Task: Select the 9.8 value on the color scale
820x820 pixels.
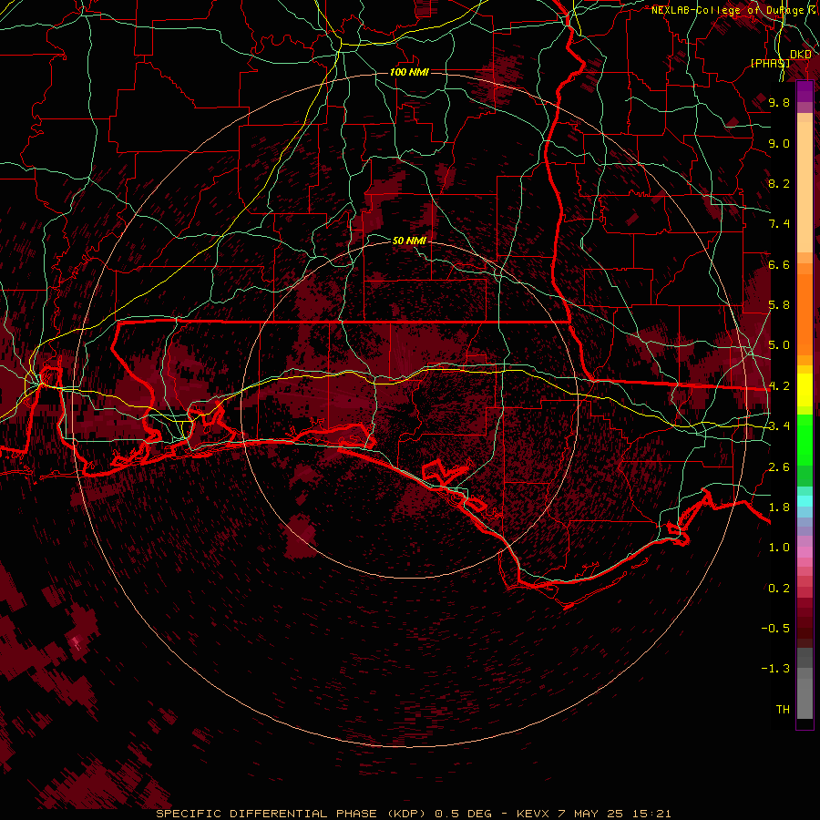Action: pos(779,102)
